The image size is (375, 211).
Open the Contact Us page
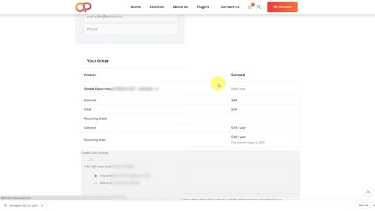tap(230, 7)
